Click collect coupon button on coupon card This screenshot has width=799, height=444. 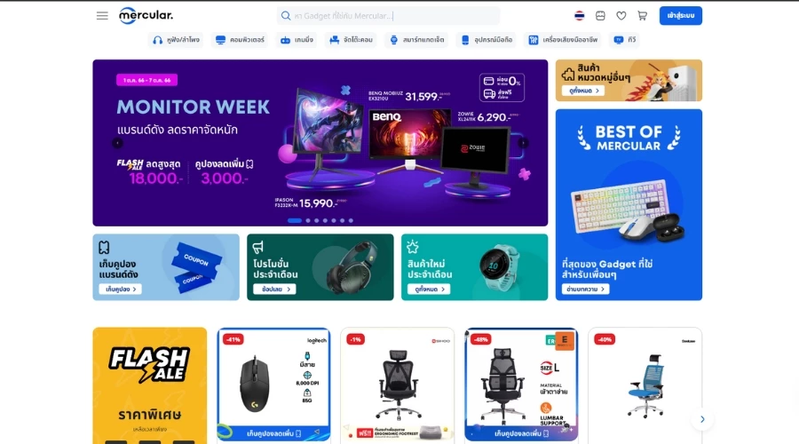[x=120, y=289]
